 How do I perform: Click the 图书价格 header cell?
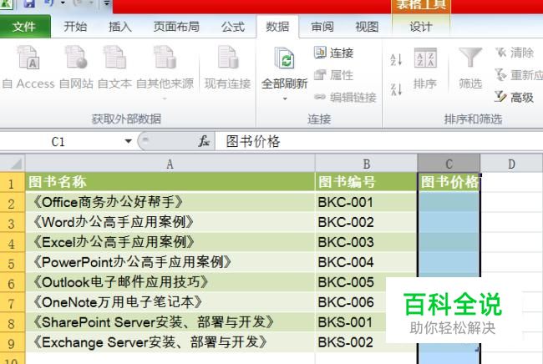[x=449, y=182]
